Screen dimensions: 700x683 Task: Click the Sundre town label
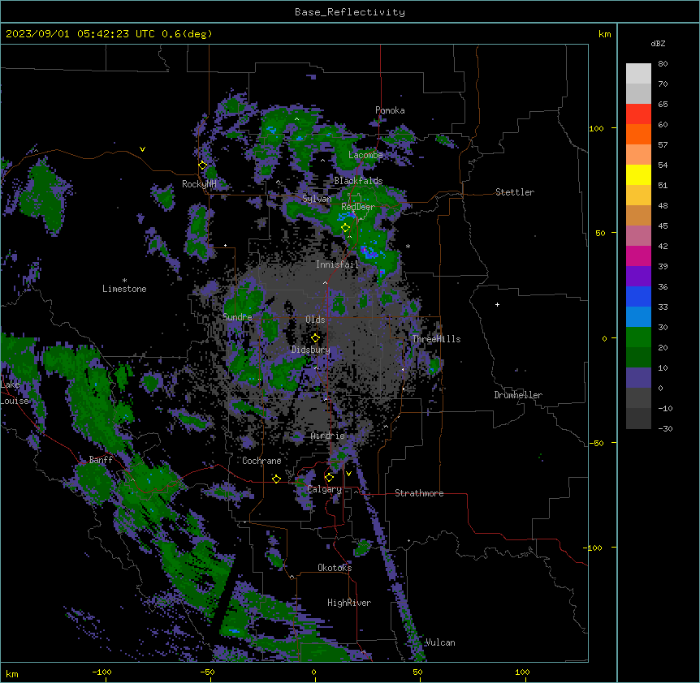coord(237,317)
